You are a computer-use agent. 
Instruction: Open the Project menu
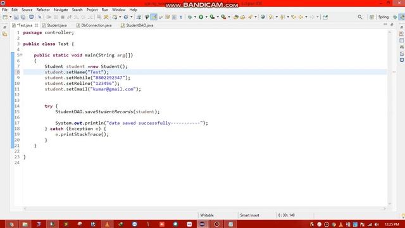[92, 10]
